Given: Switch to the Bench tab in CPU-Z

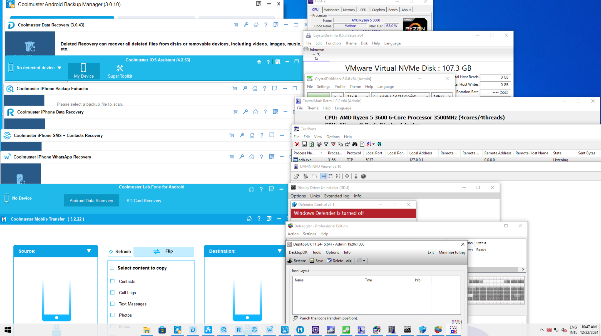Looking at the screenshot, I should tap(393, 10).
